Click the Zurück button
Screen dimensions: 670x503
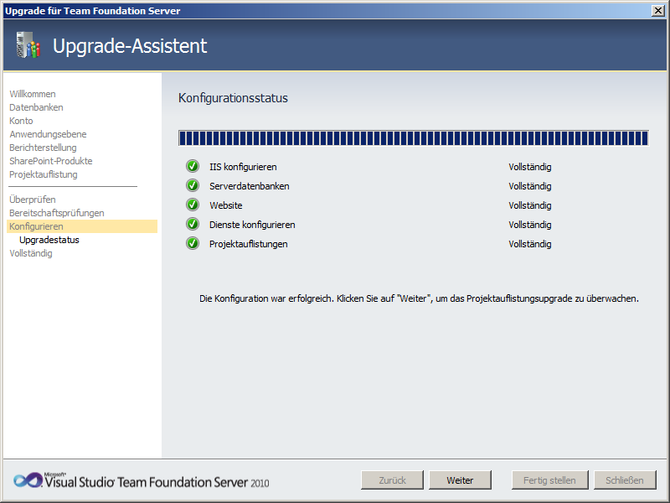(392, 480)
